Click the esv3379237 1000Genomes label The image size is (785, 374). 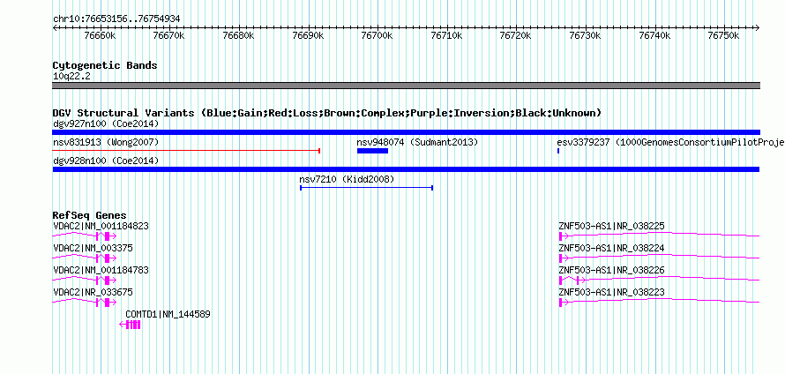tap(671, 142)
